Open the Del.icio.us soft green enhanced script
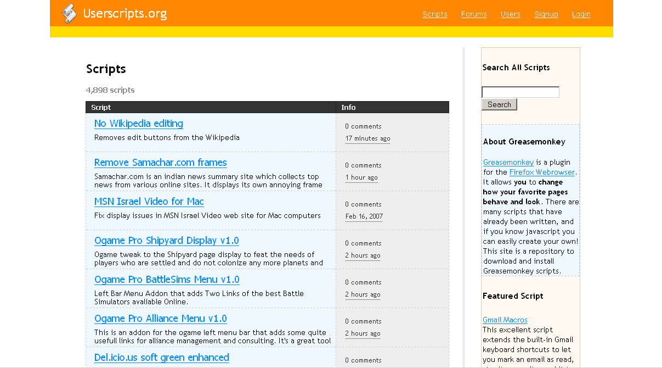 (x=162, y=358)
